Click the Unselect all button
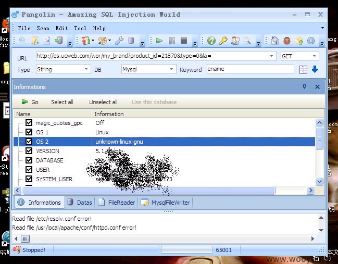This screenshot has width=338, height=264. [x=103, y=102]
